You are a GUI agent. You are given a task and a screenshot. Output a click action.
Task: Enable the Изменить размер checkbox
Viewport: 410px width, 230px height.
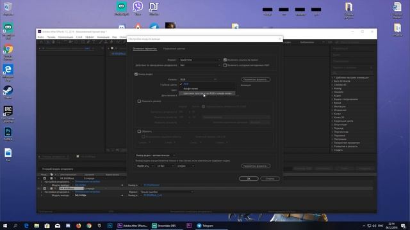pyautogui.click(x=139, y=101)
